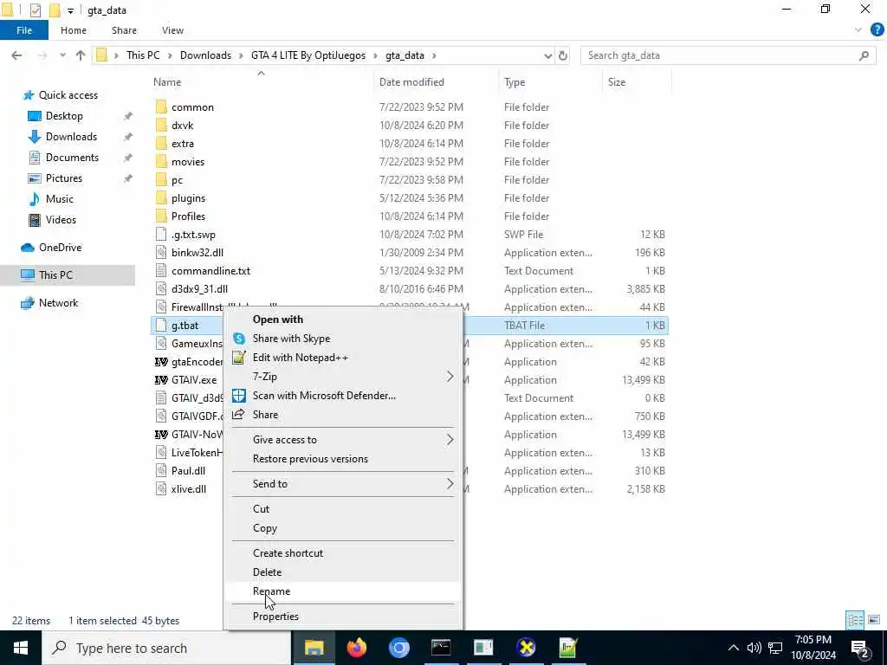Choose Open with in context menu
The height and width of the screenshot is (665, 887).
pyautogui.click(x=343, y=319)
